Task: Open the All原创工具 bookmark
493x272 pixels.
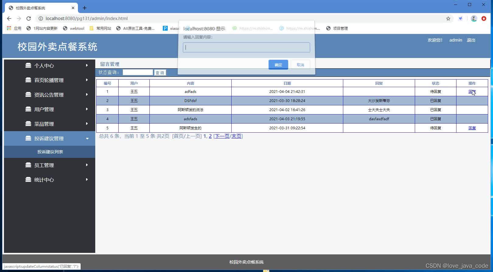Action: 135,28
